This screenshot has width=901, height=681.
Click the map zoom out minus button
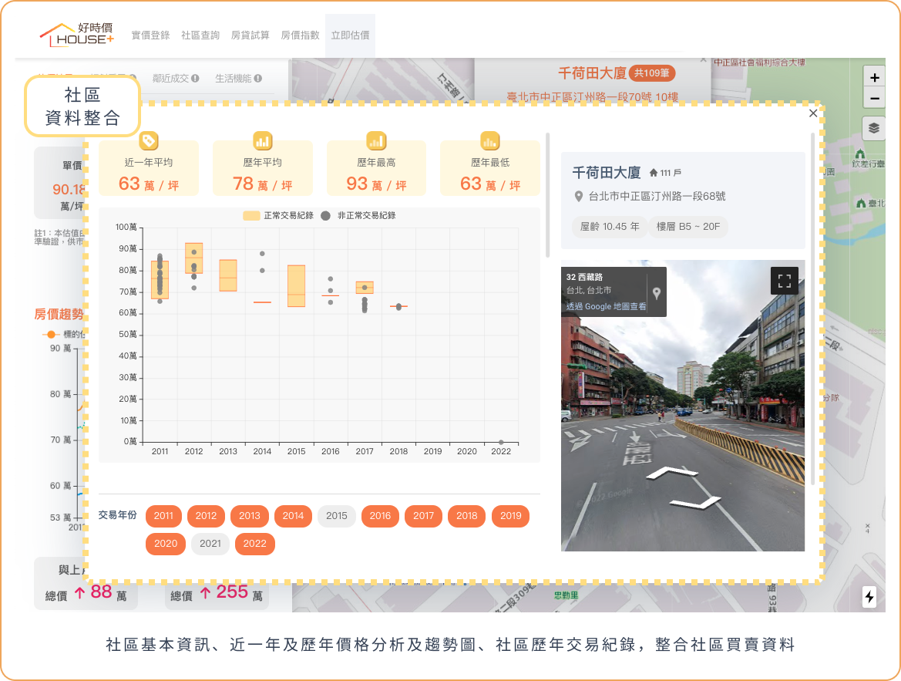[874, 99]
